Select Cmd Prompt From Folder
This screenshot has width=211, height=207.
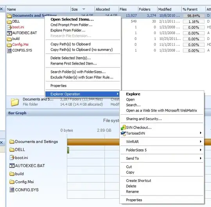[83, 25]
